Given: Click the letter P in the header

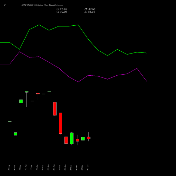Looking at the screenshot, I should (x=5, y=5).
